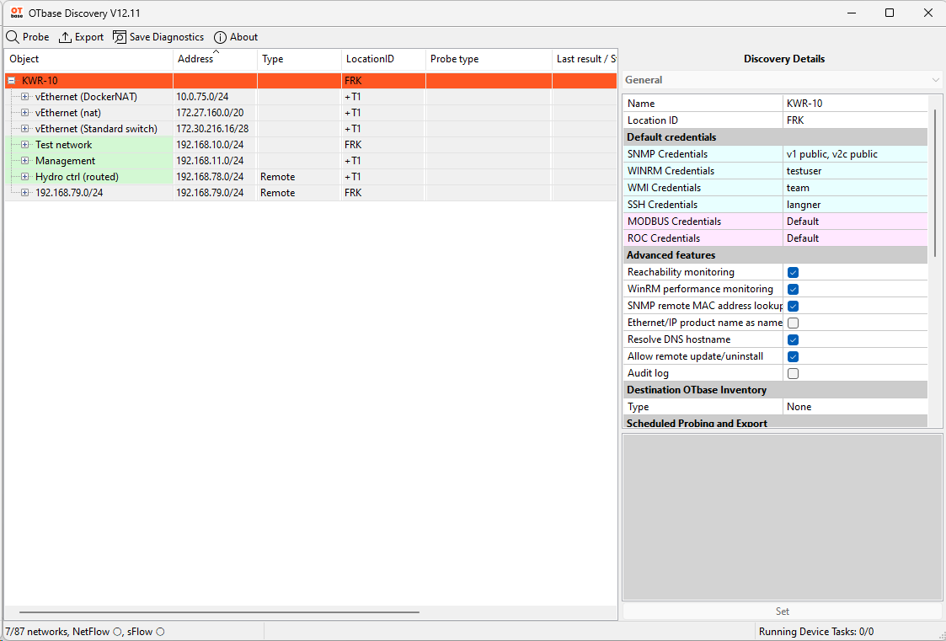Click the About toolbar label
Screen dimensions: 946x641
[243, 37]
